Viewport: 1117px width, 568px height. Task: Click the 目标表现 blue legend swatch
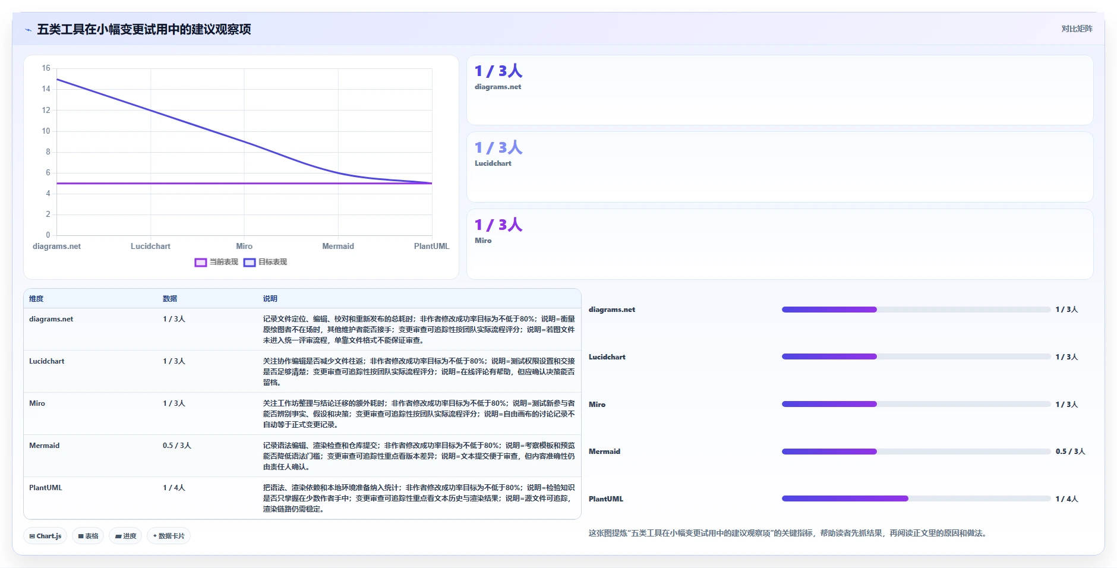tap(250, 263)
